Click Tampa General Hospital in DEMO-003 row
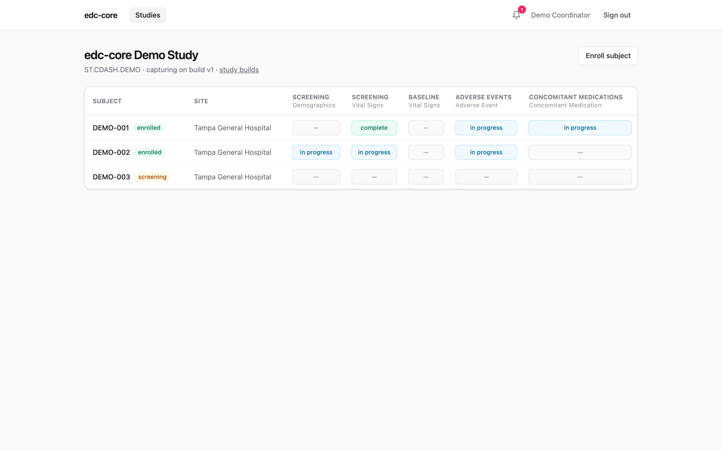 [x=232, y=177]
